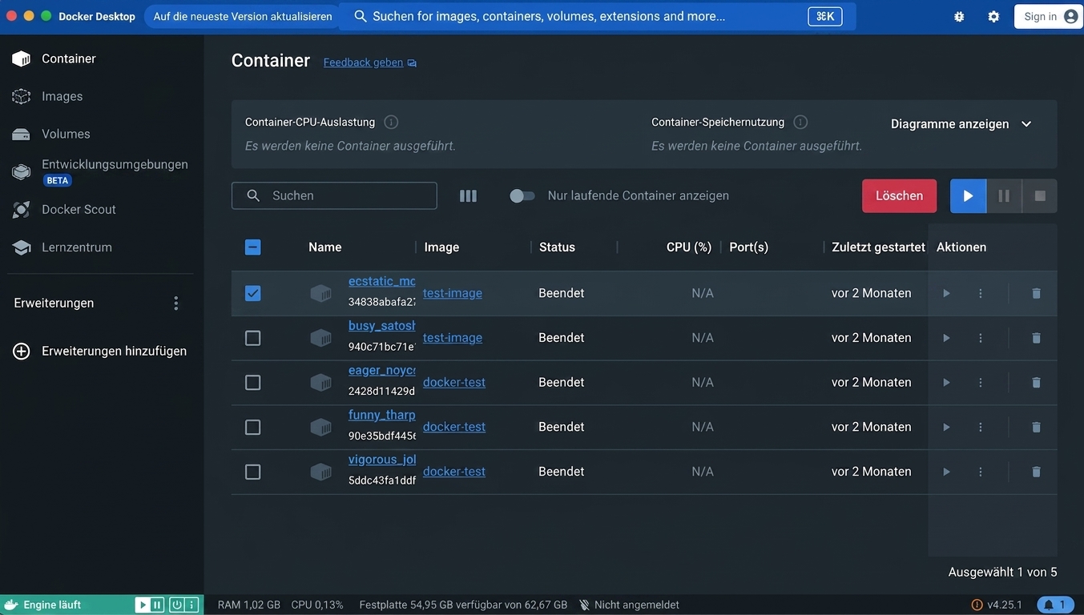1084x615 pixels.
Task: Click the blue bulk start play button
Action: [968, 195]
